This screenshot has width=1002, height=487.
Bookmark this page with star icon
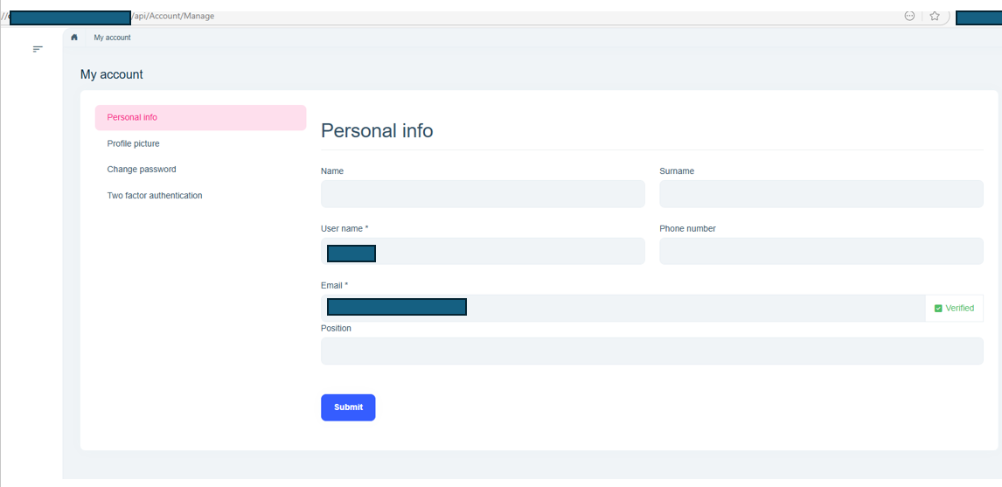(x=935, y=16)
